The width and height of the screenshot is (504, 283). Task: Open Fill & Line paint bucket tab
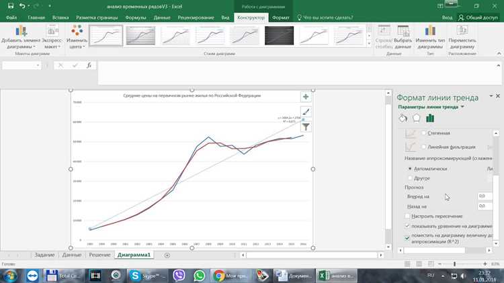pos(403,118)
